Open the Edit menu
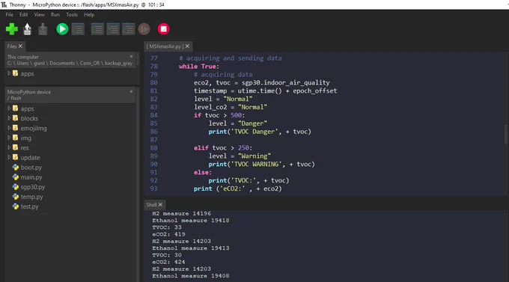The height and width of the screenshot is (282, 509). click(23, 15)
